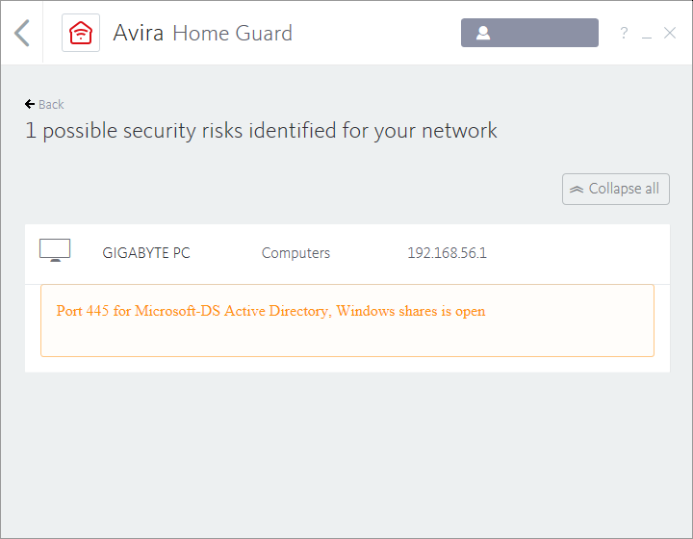This screenshot has width=693, height=539.
Task: Click the double-chevron icon on Collapse all
Action: coord(577,190)
